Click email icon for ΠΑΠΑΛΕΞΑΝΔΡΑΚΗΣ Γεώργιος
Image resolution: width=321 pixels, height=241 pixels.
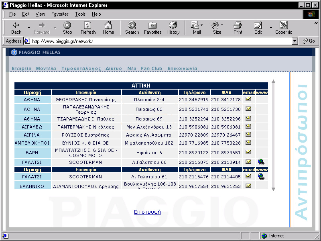(248, 109)
